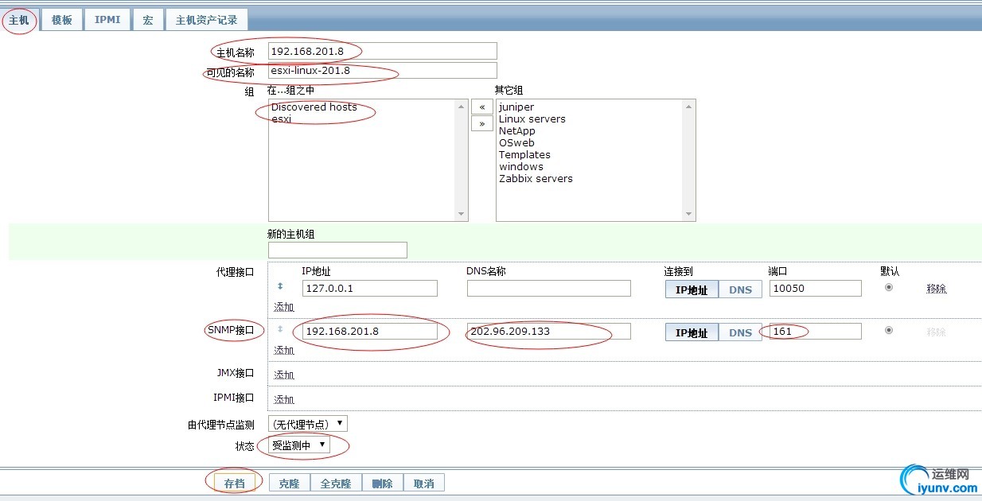Save the host with 存档

click(234, 483)
